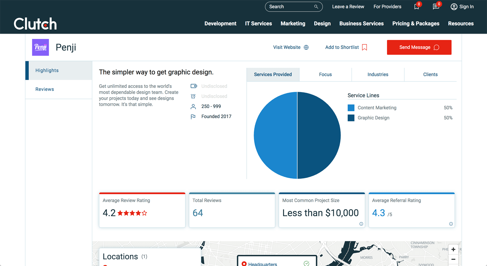Image resolution: width=487 pixels, height=266 pixels.
Task: Select Highlights in the sidebar
Action: 59,70
